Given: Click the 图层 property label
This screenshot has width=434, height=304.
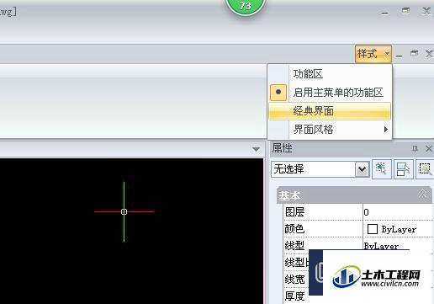Looking at the screenshot, I should tap(294, 212).
